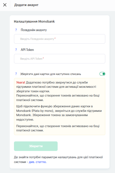
Task: Open help icon for Зберігати дані картки
Action: point(16,74)
